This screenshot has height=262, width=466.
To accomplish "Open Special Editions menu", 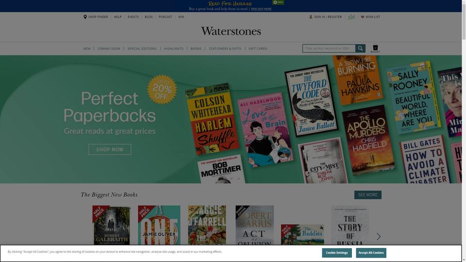I will pos(142,49).
